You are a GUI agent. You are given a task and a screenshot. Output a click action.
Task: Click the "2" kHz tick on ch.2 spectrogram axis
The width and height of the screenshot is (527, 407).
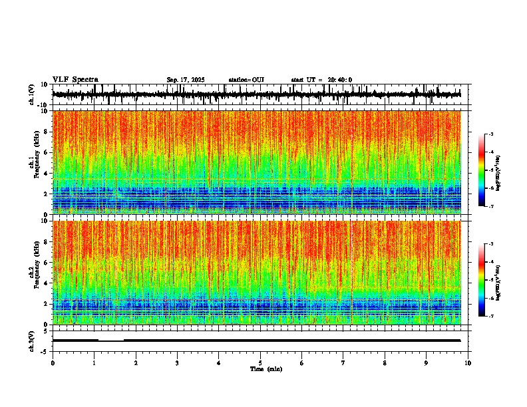(x=47, y=304)
